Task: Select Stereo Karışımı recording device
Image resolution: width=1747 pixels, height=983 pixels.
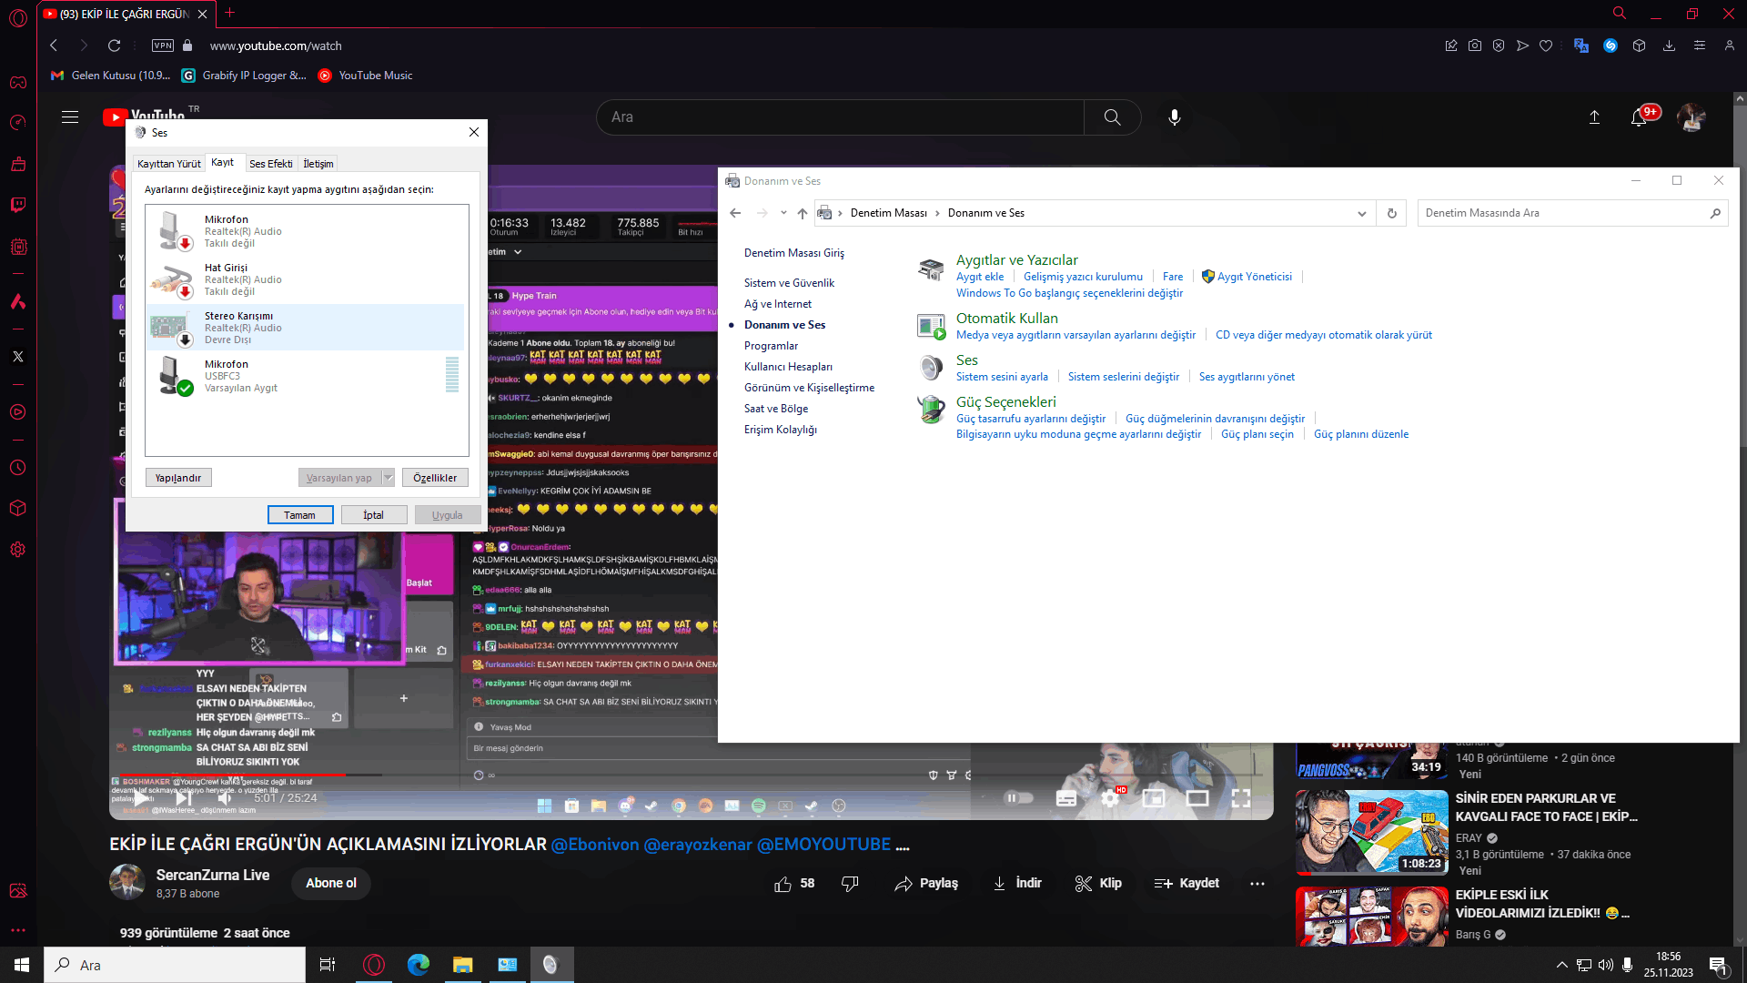Action: coord(306,328)
